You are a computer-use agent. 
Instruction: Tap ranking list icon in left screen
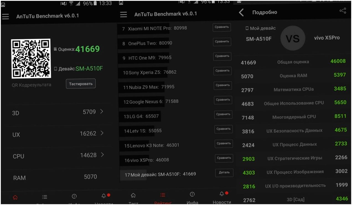45,197
